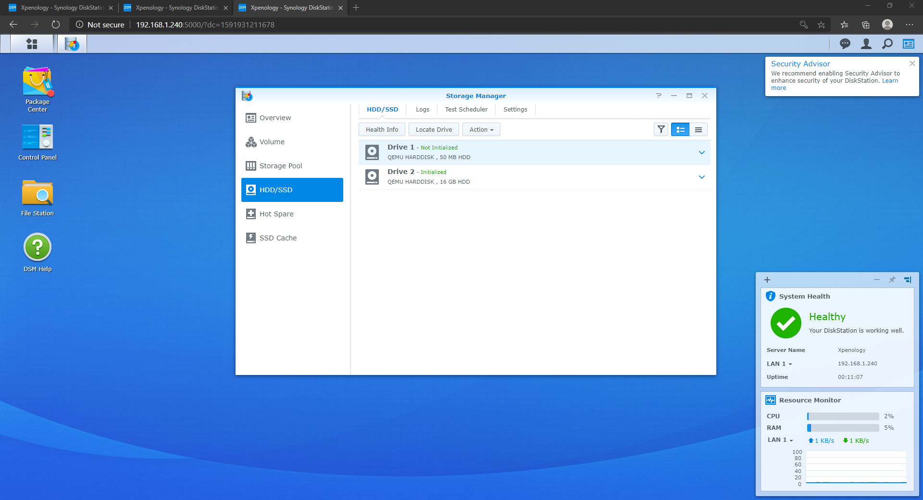Switch to the second Xpenology browser tab

pos(175,8)
